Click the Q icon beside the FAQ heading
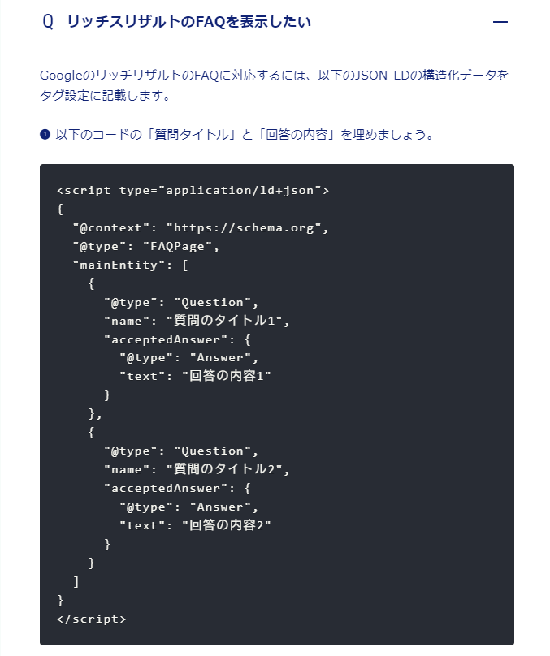550x656 pixels. pyautogui.click(x=48, y=21)
